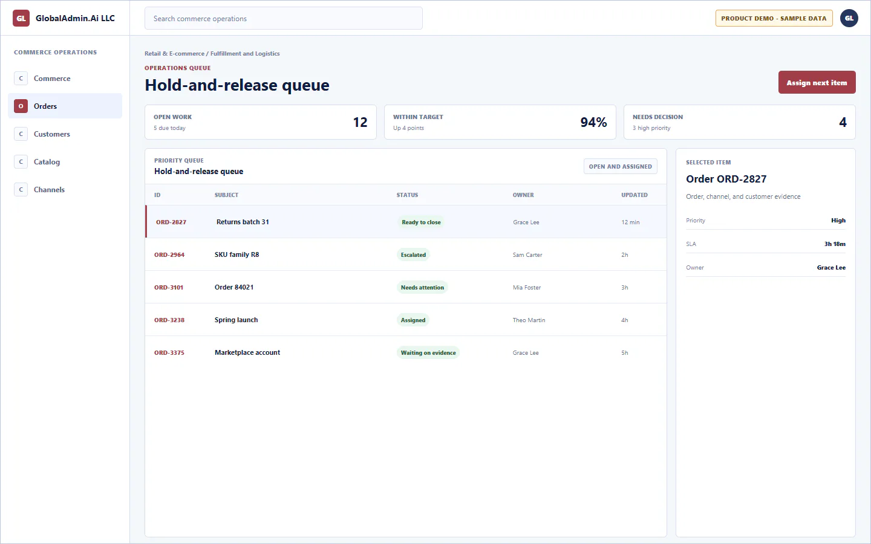Click the Customers sidebar icon
The height and width of the screenshot is (544, 871).
[x=21, y=134]
